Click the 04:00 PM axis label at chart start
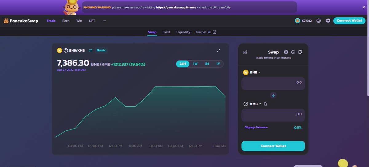The width and height of the screenshot is (369, 167). (75, 146)
